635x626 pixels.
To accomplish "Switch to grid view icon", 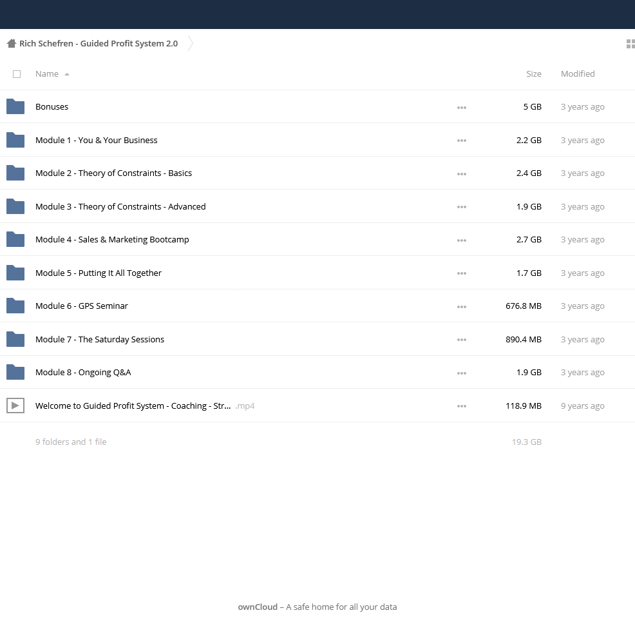I will point(630,43).
